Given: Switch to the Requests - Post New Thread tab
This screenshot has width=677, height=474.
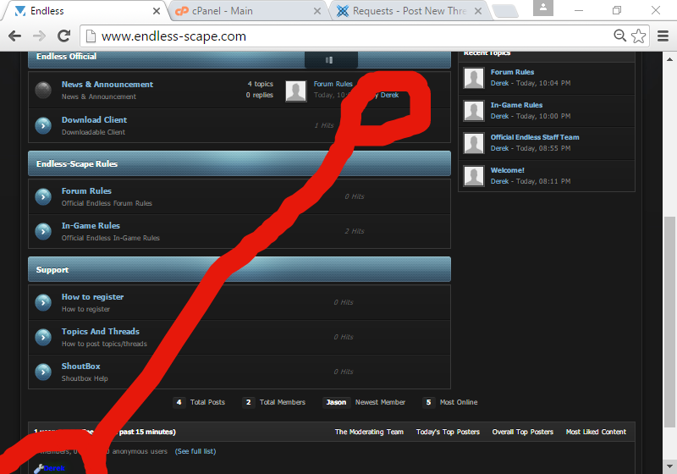Looking at the screenshot, I should 410,11.
